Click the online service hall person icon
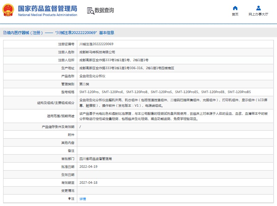 coord(258,8)
